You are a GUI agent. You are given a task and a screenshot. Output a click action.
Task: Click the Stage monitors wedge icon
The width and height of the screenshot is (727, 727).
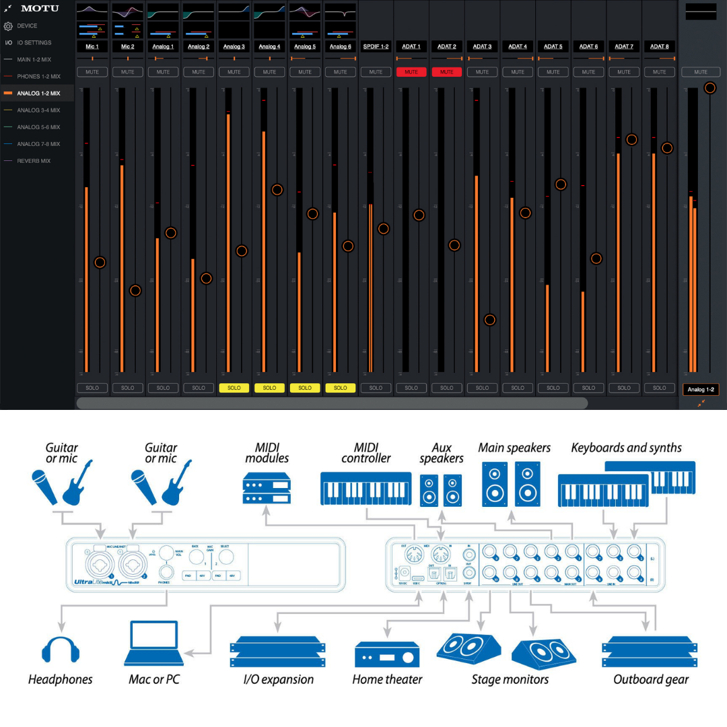click(x=506, y=652)
